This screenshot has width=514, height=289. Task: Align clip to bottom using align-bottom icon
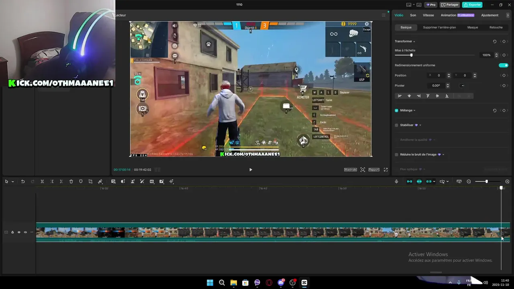pos(447,96)
